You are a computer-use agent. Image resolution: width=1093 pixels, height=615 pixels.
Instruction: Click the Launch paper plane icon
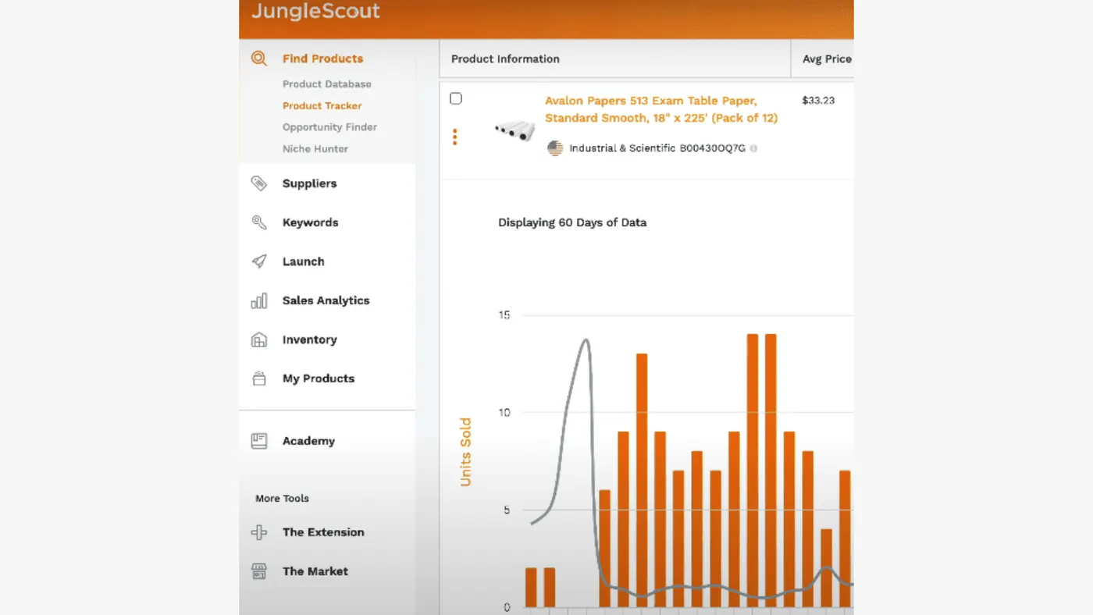pos(259,261)
